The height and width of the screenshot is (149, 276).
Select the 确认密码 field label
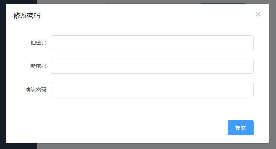36,90
